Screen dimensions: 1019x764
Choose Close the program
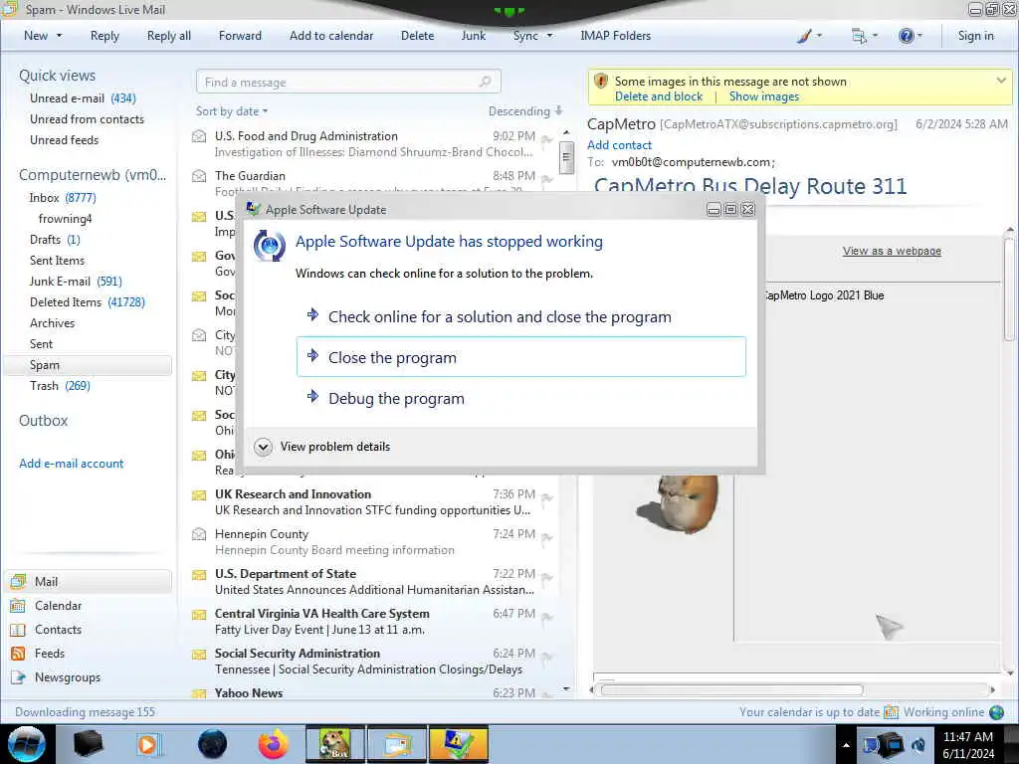click(521, 357)
